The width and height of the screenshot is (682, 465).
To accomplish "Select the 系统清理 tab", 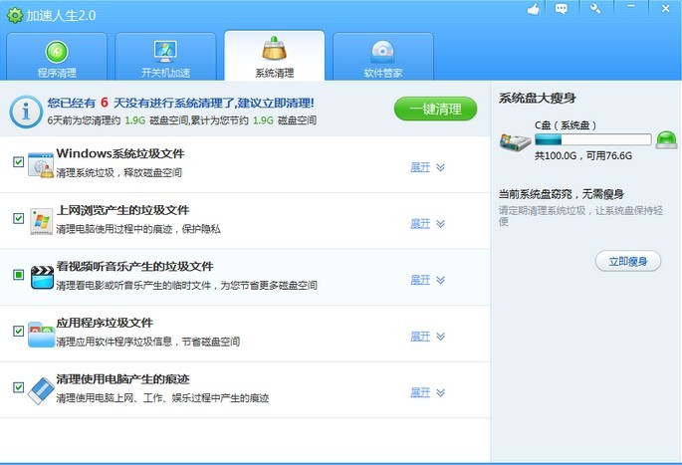I will (275, 55).
